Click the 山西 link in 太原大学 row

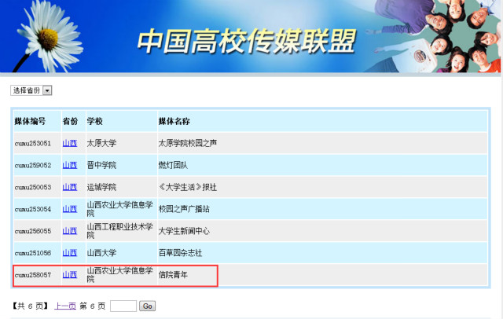tap(70, 143)
